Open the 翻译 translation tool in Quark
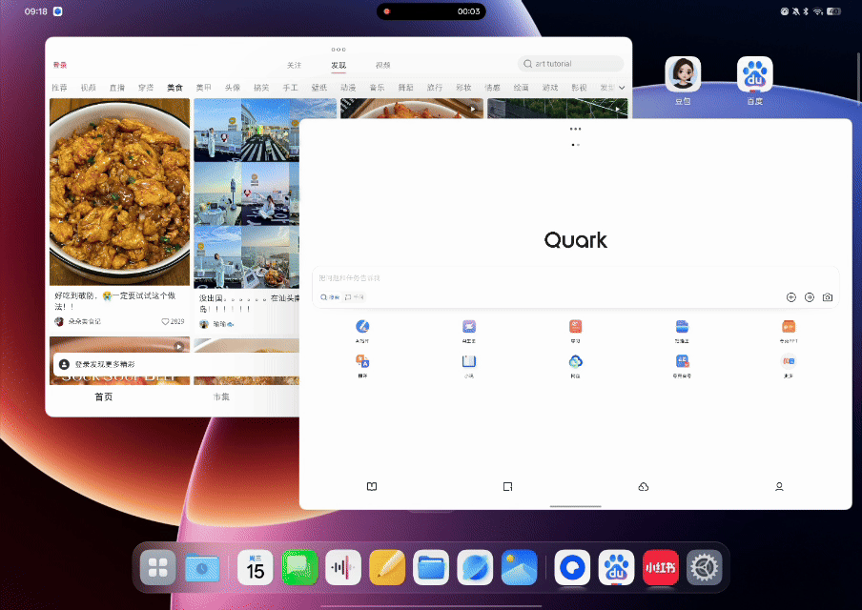The image size is (862, 610). tap(362, 363)
